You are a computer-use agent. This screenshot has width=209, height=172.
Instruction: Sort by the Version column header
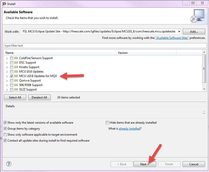[x=146, y=53]
